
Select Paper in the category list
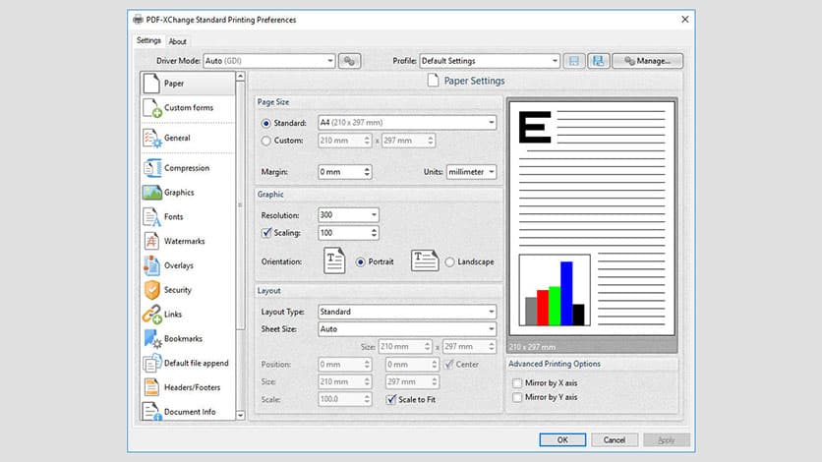coord(188,84)
